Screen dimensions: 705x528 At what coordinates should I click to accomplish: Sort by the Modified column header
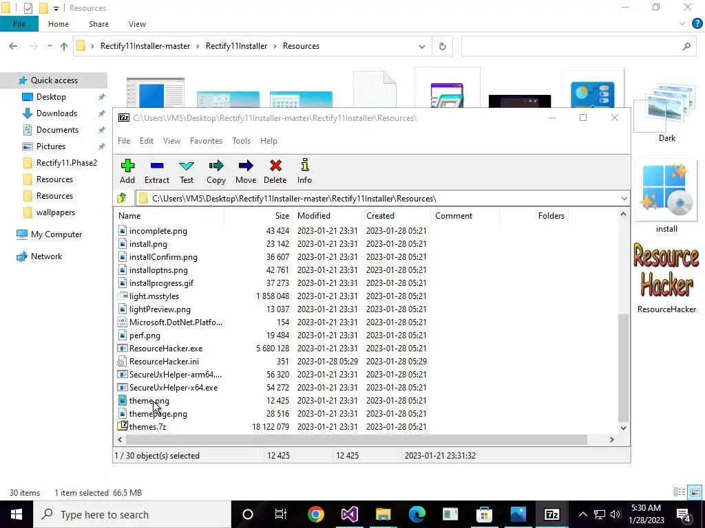[x=327, y=215]
